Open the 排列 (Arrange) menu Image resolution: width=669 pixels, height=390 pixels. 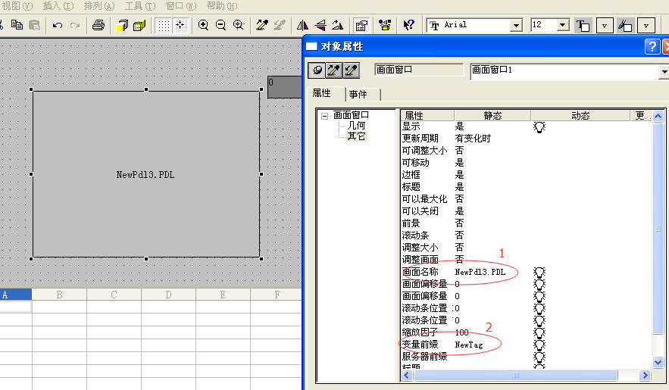[x=99, y=6]
